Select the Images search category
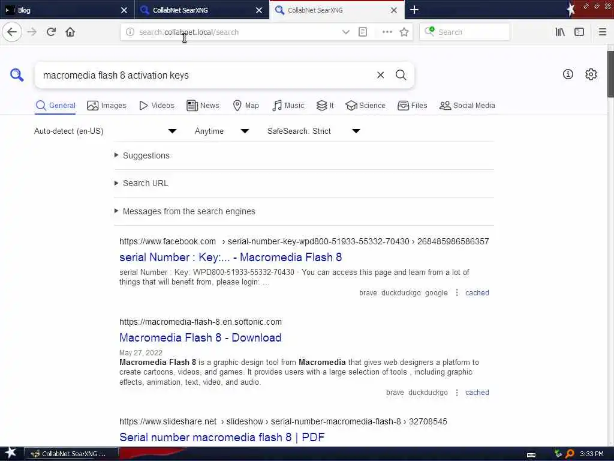The image size is (614, 461). 107,106
